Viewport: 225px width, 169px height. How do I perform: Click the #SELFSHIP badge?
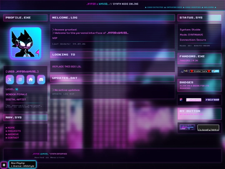[212, 100]
